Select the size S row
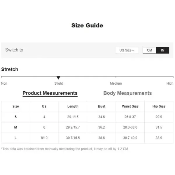 (87, 117)
